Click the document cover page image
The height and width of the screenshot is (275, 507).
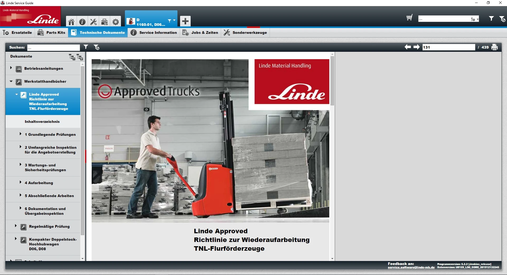coord(210,141)
